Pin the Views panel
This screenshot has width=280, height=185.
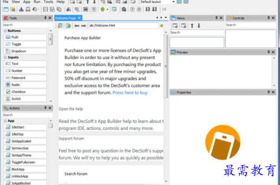click(x=216, y=18)
